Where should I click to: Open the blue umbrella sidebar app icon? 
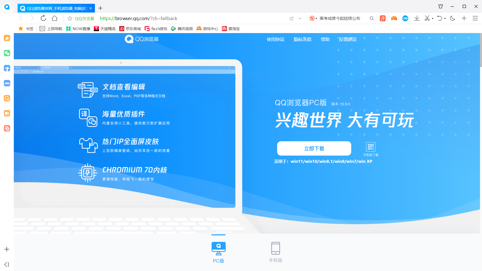pos(7,68)
